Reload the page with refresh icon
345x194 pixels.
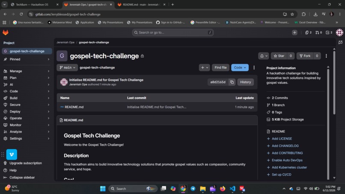point(21,14)
